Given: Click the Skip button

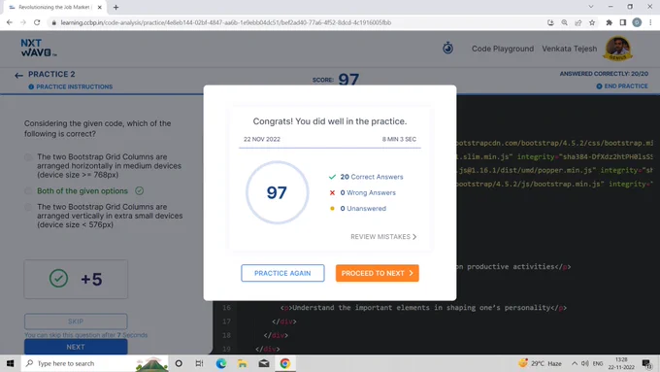Looking at the screenshot, I should coord(76,321).
